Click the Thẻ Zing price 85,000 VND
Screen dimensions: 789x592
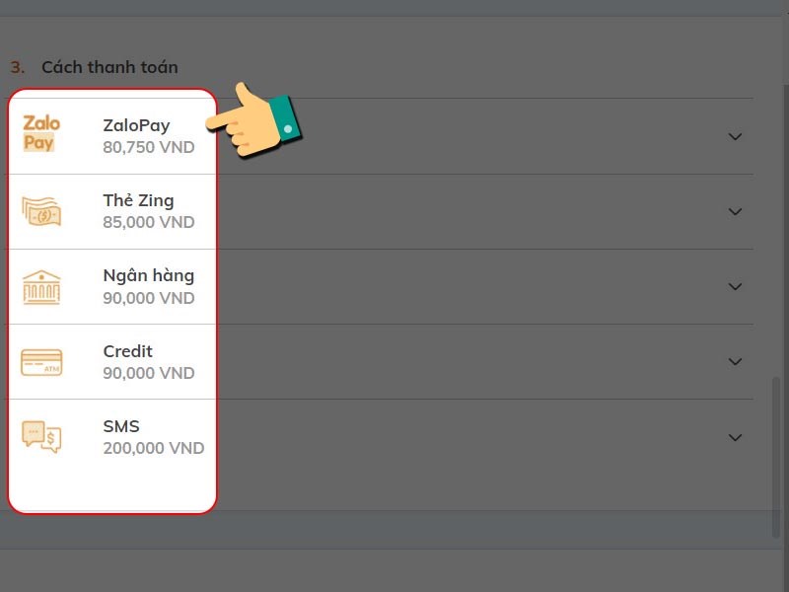148,223
